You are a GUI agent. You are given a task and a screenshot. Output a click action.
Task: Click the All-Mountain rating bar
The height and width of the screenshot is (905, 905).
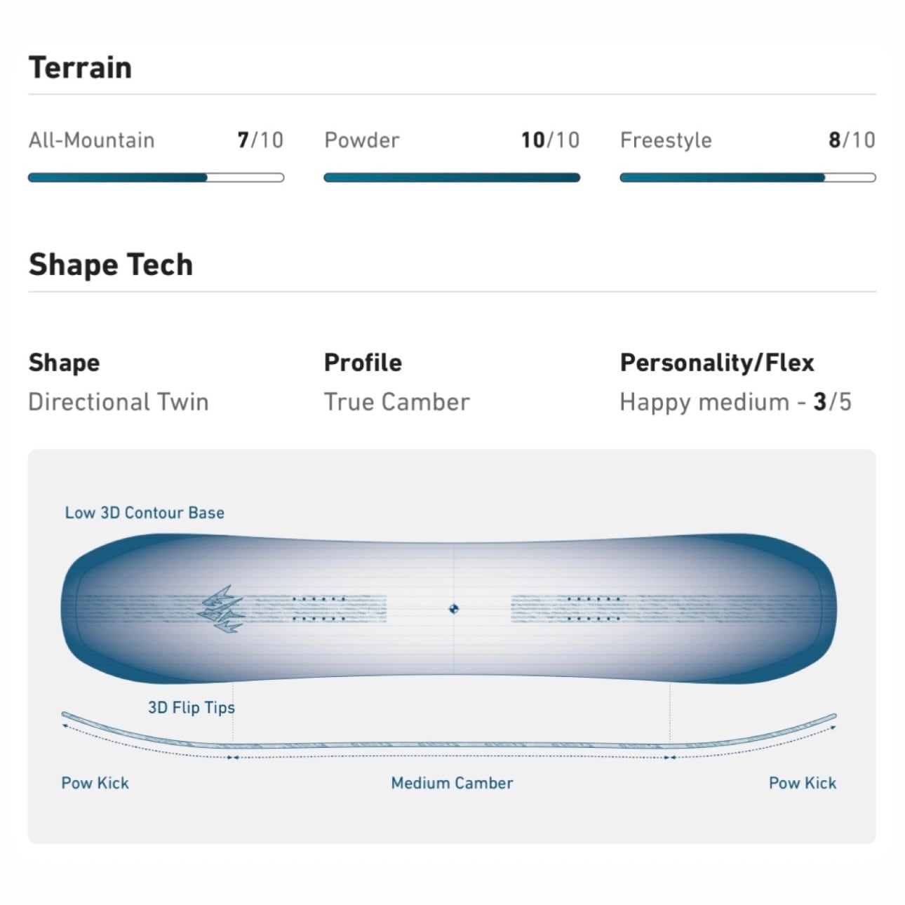[x=156, y=177]
